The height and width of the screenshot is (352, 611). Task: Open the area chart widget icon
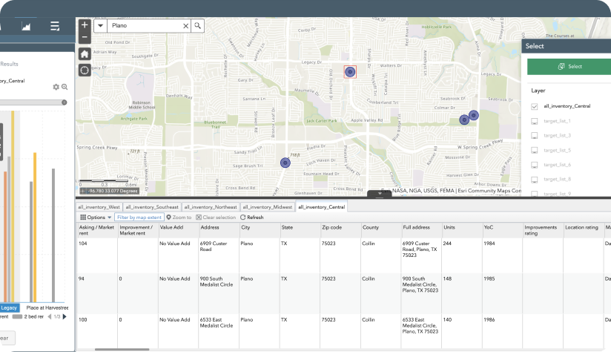coord(26,27)
